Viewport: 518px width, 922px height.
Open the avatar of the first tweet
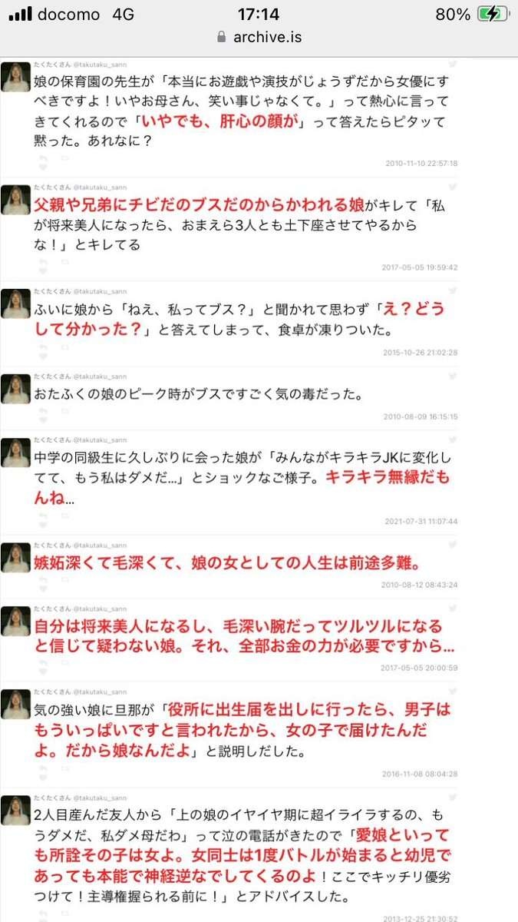click(x=15, y=77)
